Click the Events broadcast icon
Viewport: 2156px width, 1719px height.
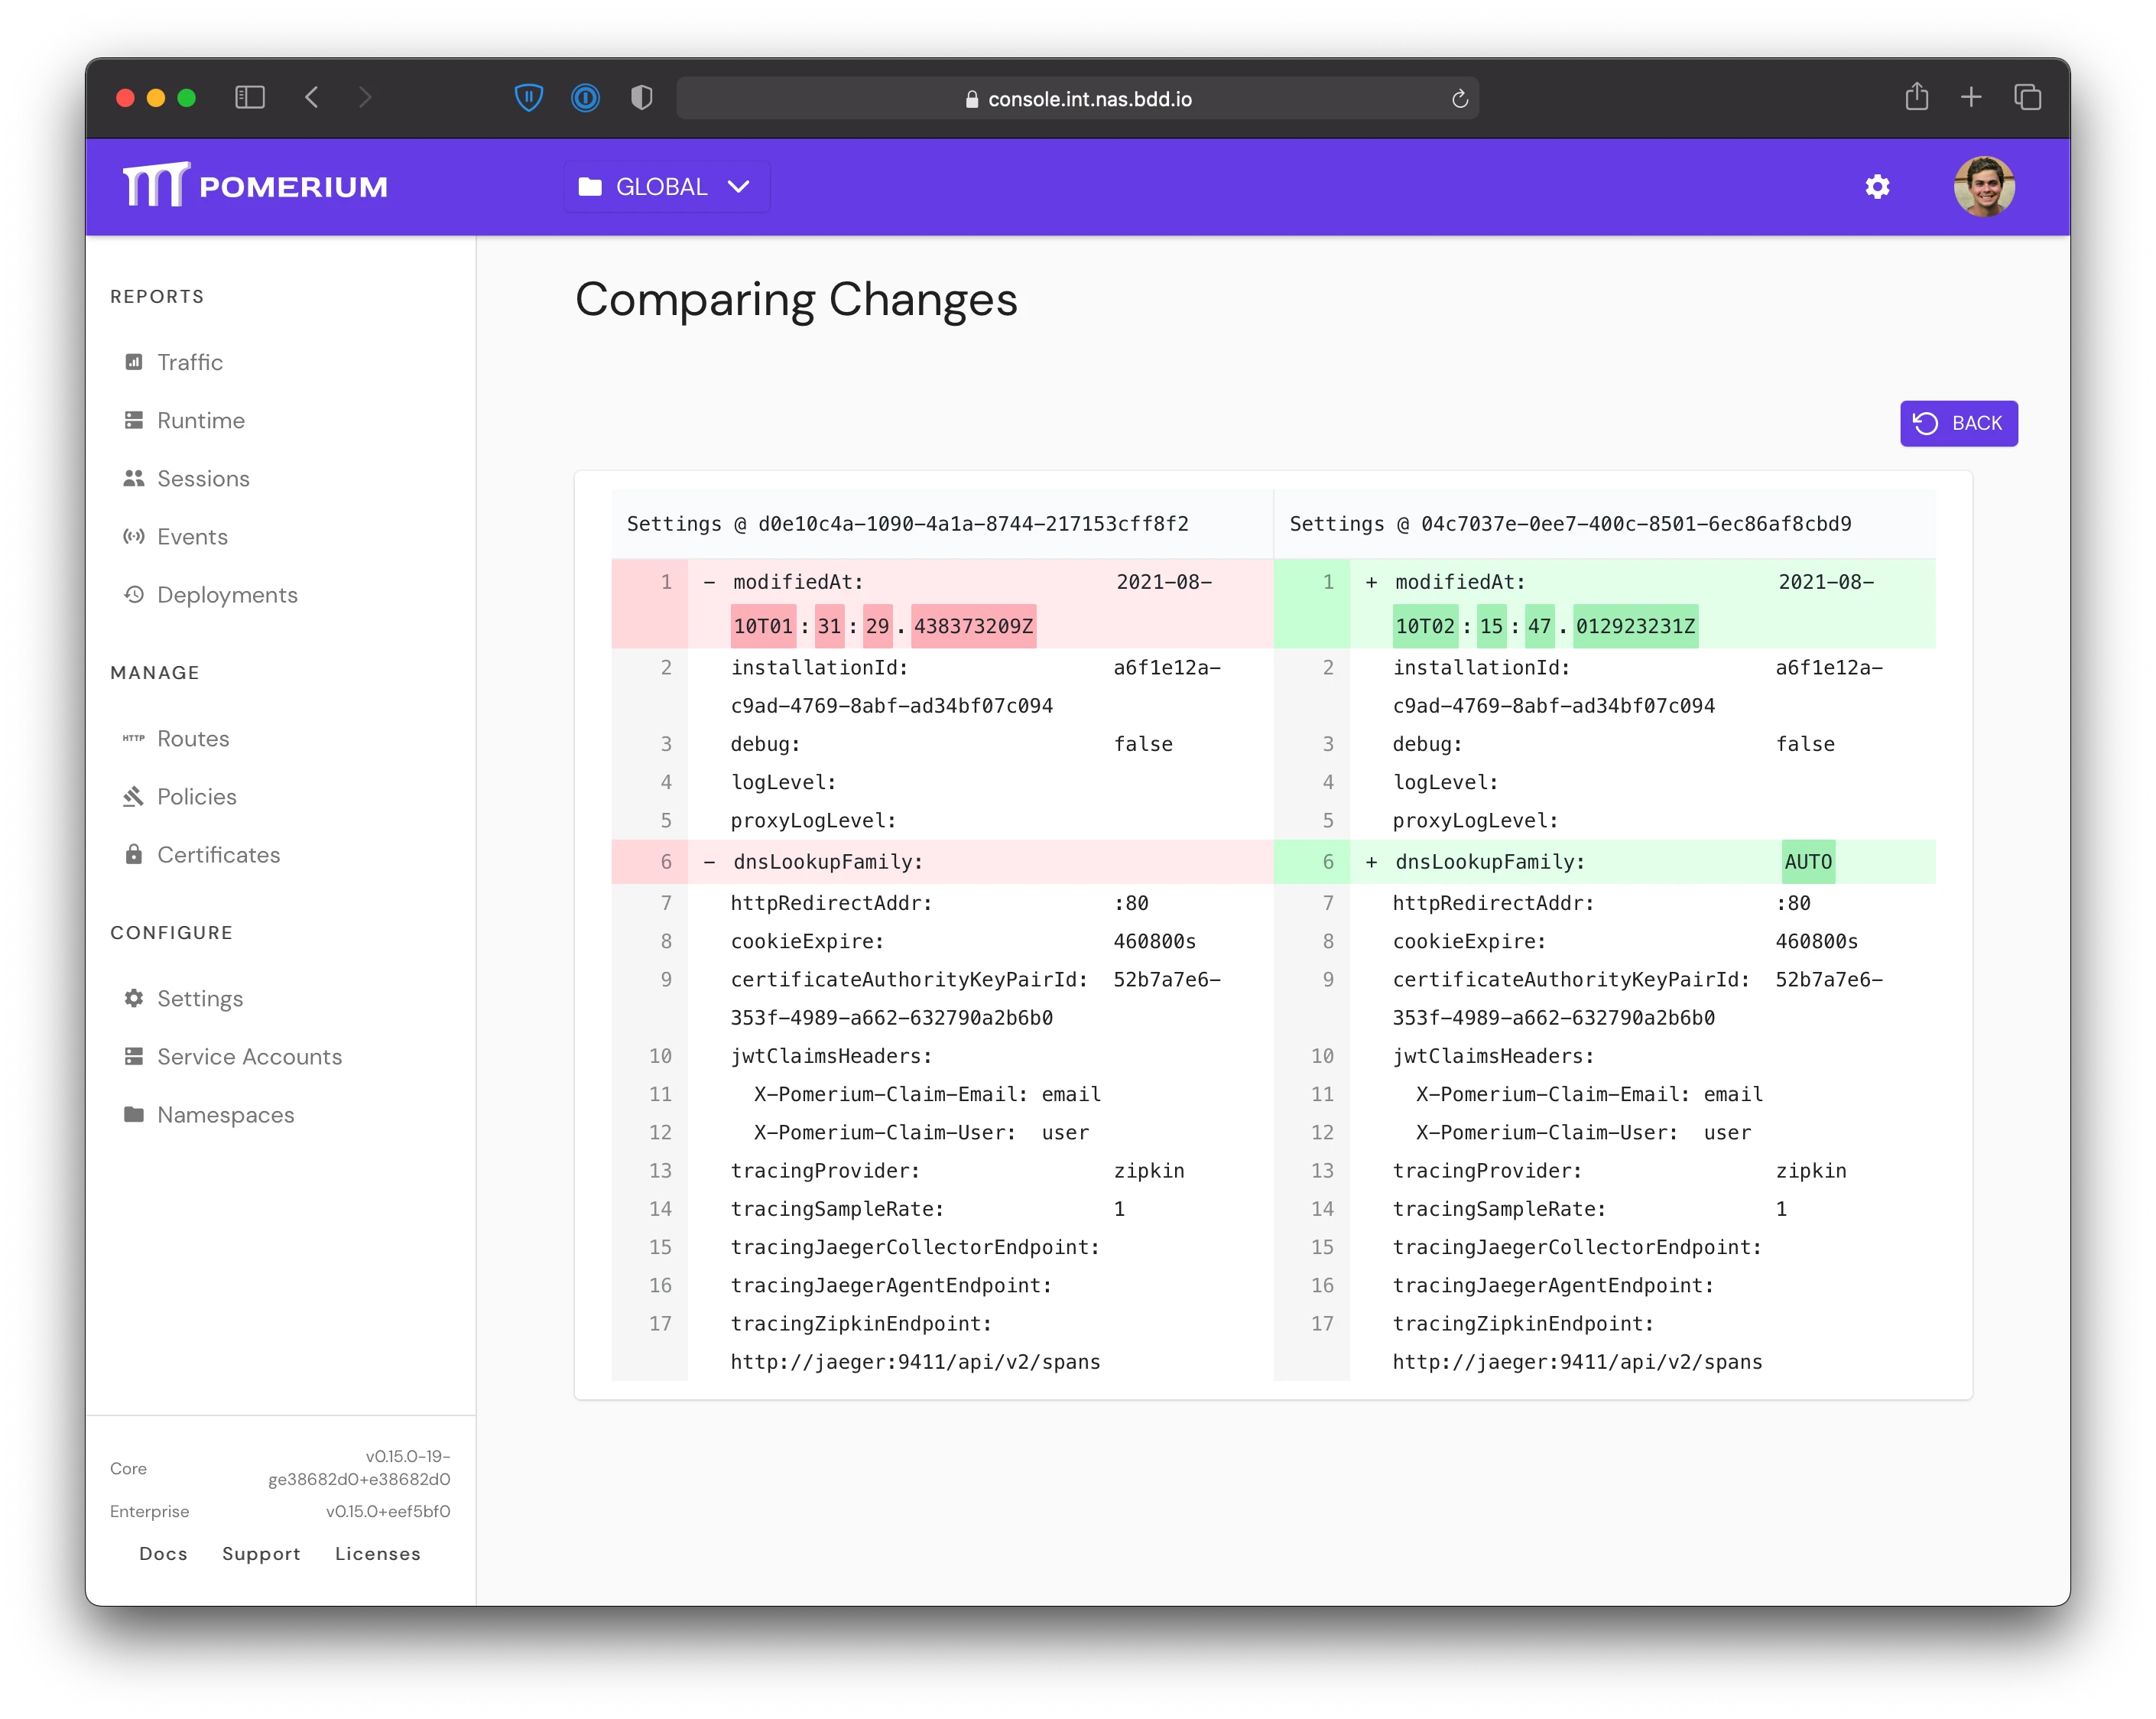pyautogui.click(x=133, y=536)
